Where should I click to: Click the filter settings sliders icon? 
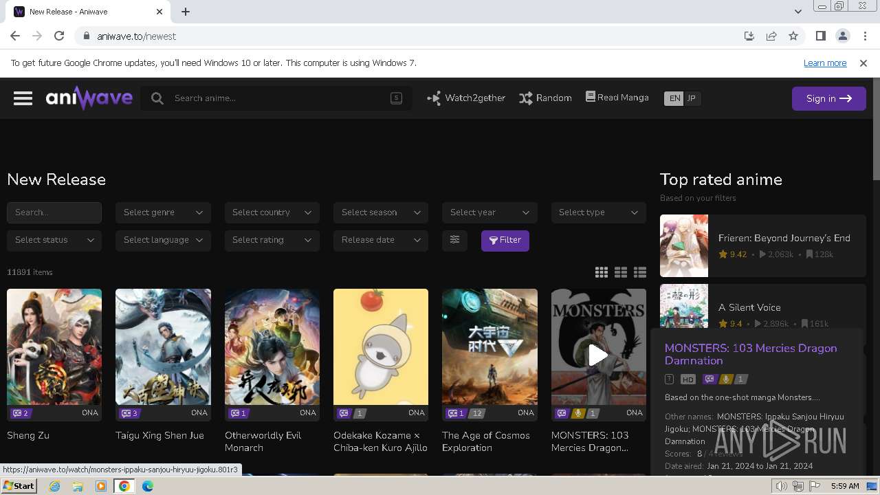pos(454,240)
